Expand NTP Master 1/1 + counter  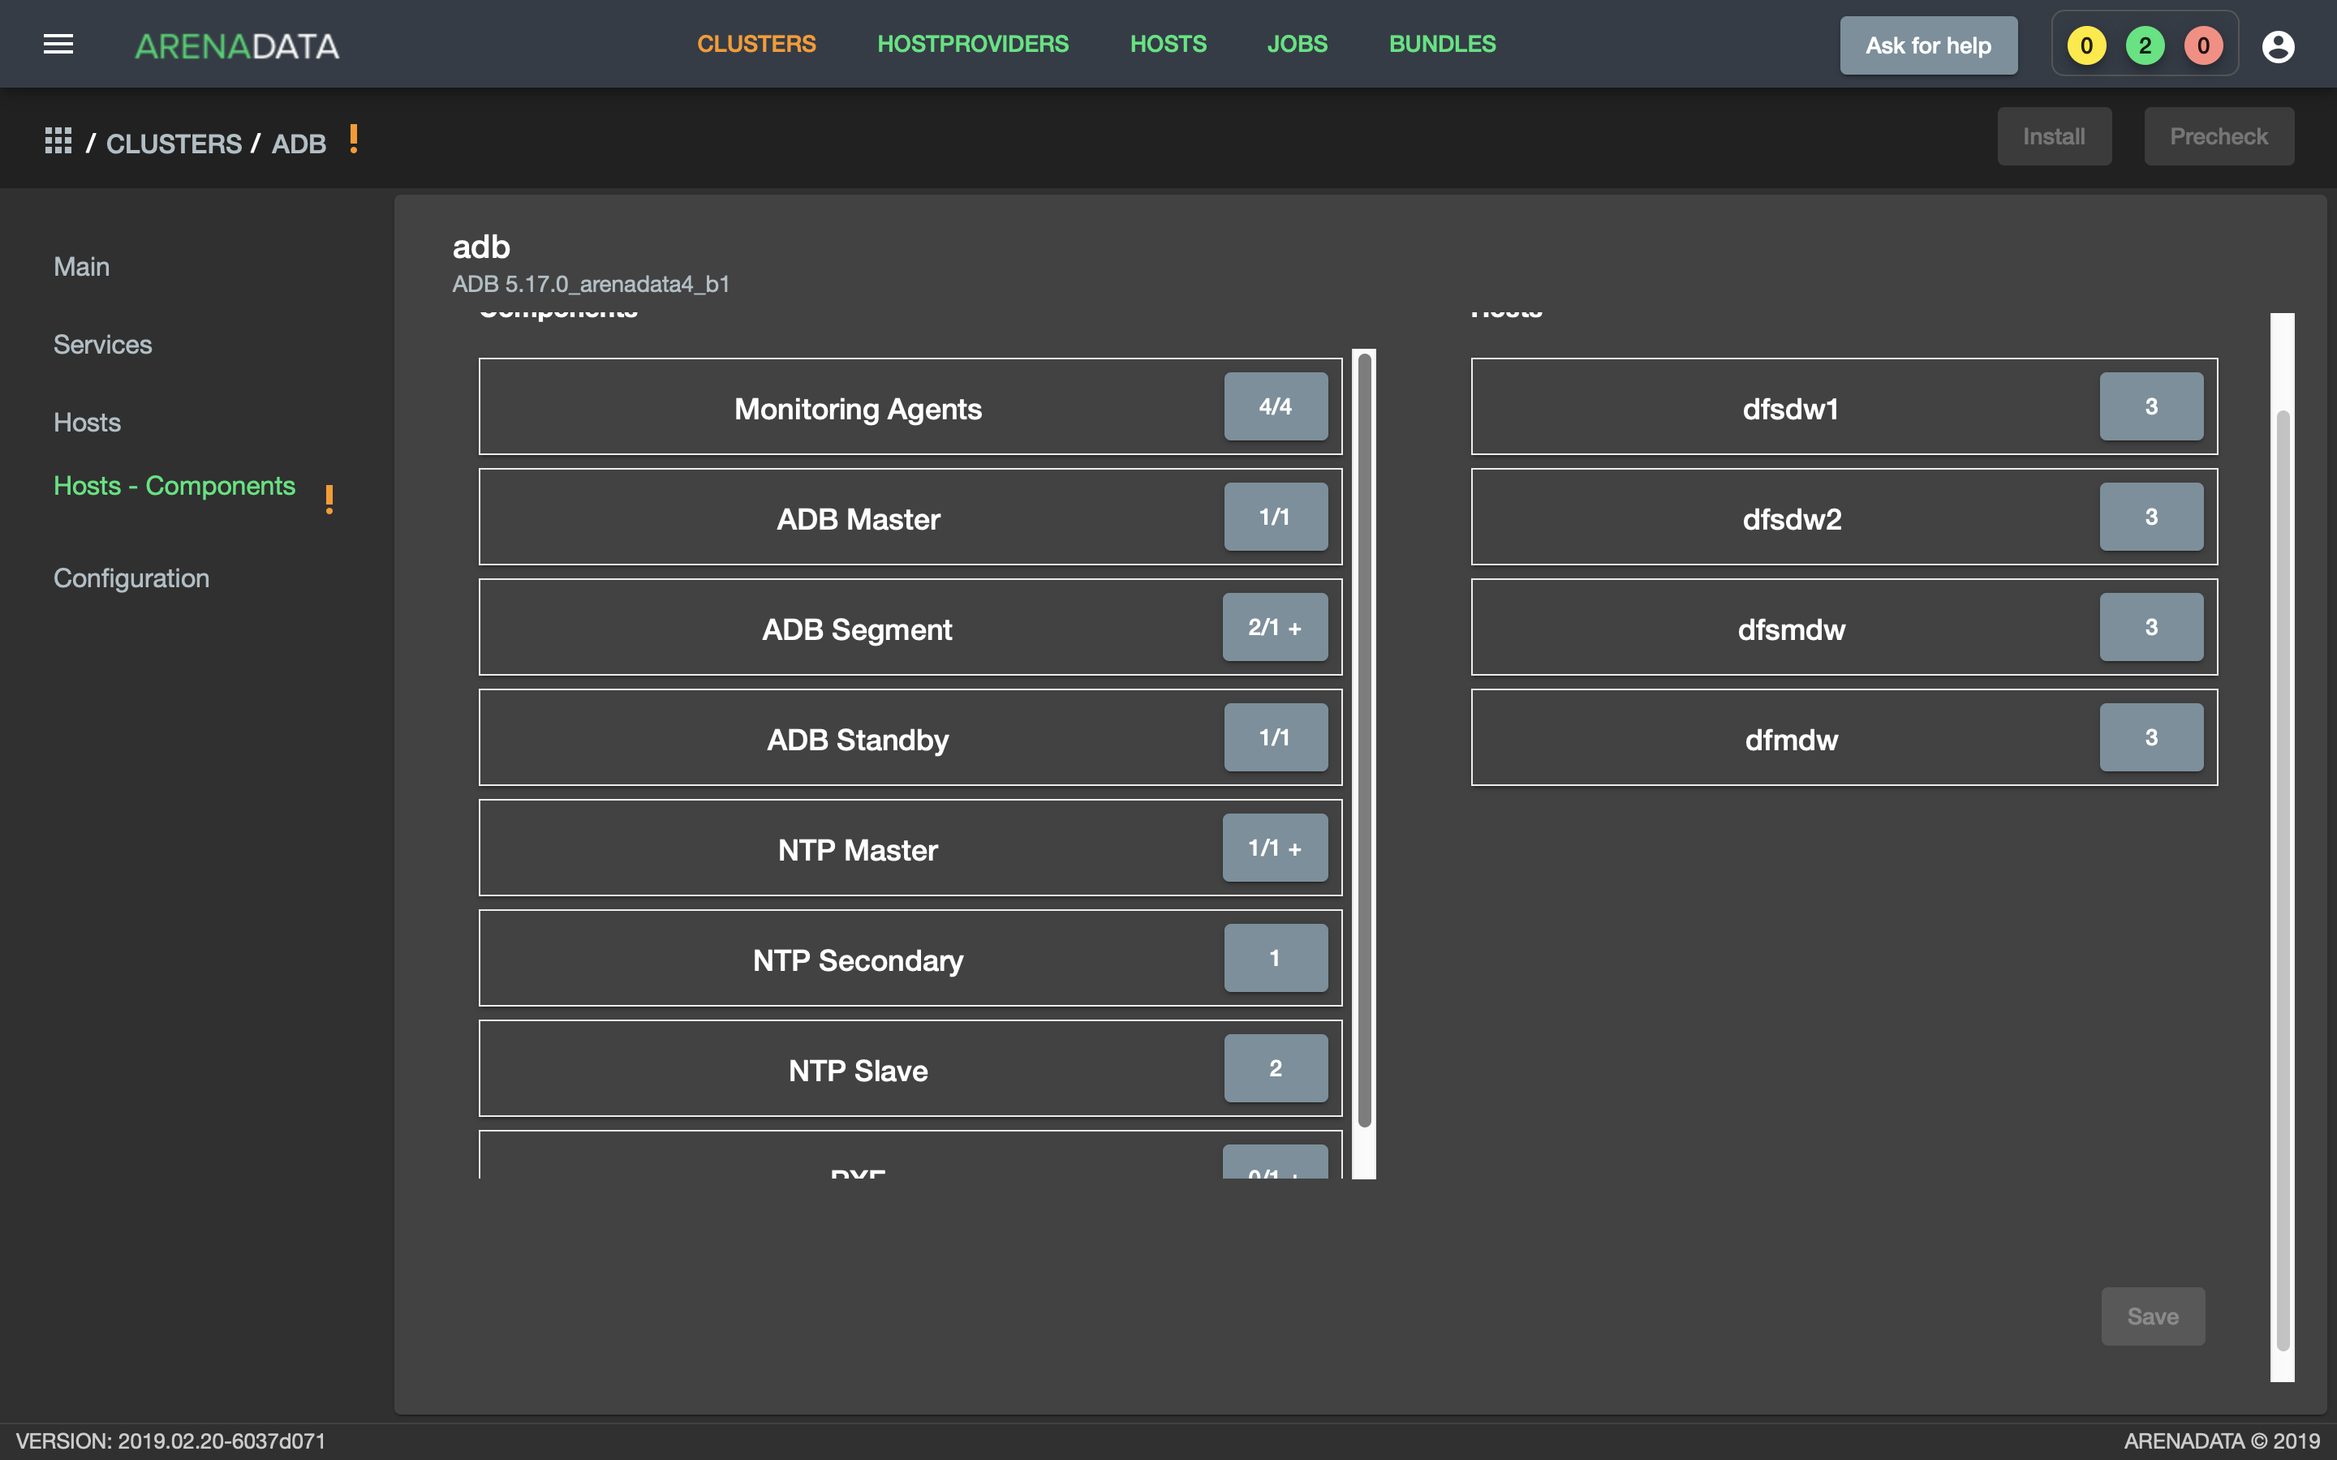[1275, 848]
